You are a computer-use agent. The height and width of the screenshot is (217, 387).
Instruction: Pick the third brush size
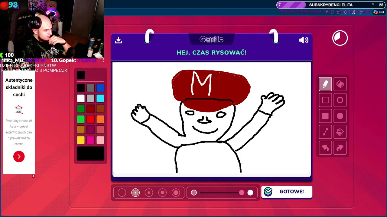(149, 193)
